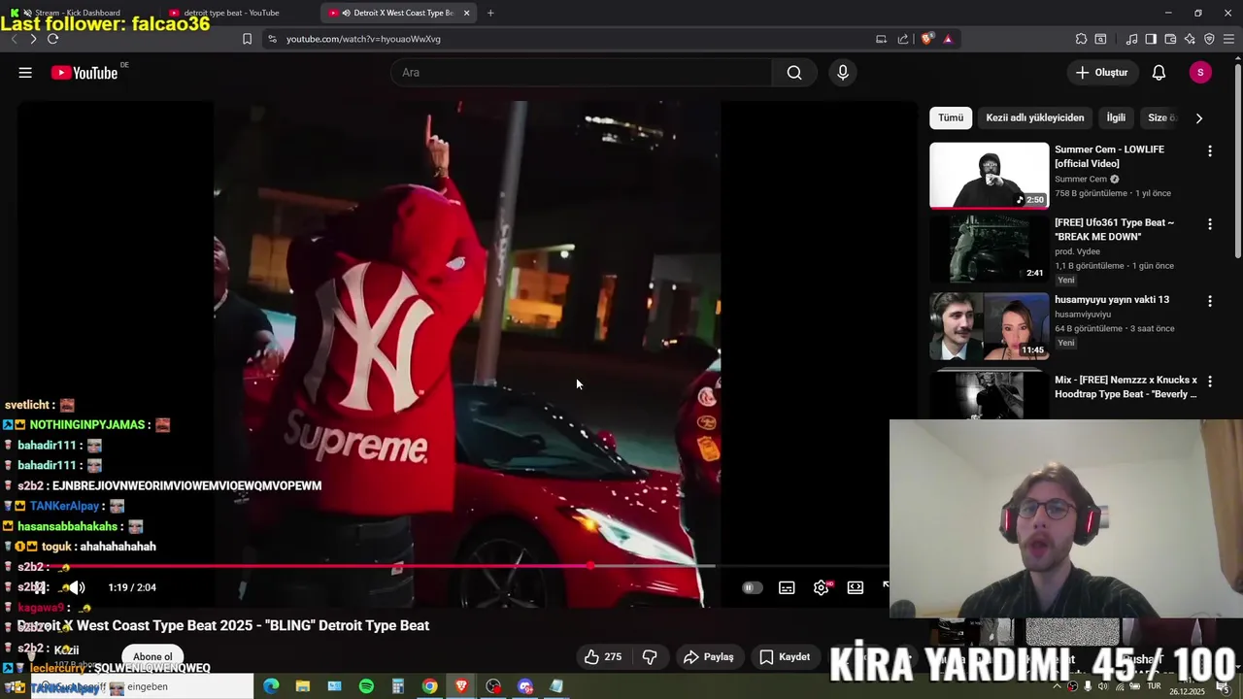Open the Brave Rewards triangle icon
The width and height of the screenshot is (1243, 699).
(948, 39)
